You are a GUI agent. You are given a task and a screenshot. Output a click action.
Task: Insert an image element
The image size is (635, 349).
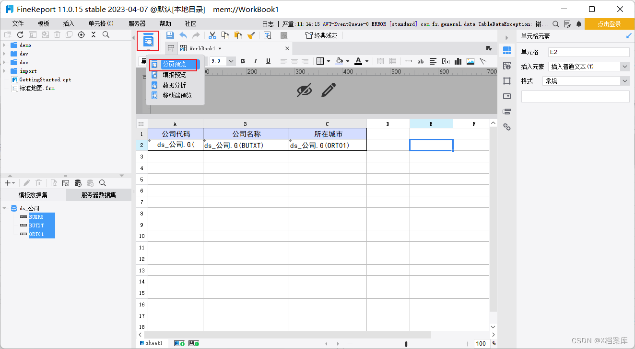pyautogui.click(x=470, y=61)
